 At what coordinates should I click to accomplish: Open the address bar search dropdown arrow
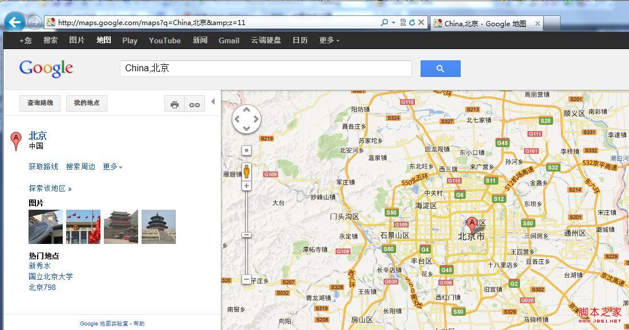[x=393, y=23]
